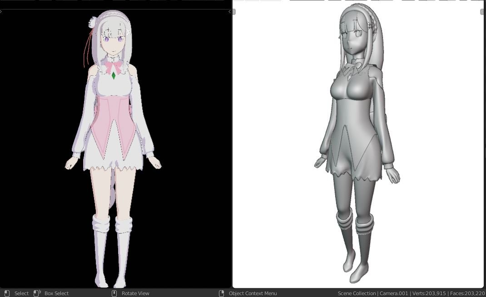486x297 pixels.
Task: Click the 'Rotate View' status bar label
Action: tap(135, 293)
